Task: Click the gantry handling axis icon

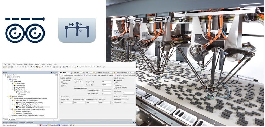Action: [x=77, y=30]
